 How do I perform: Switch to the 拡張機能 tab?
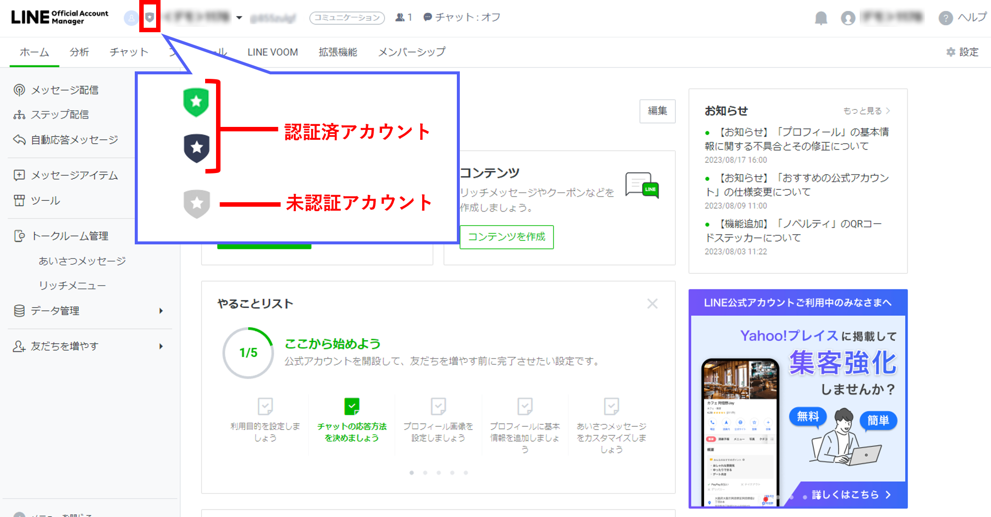[338, 52]
